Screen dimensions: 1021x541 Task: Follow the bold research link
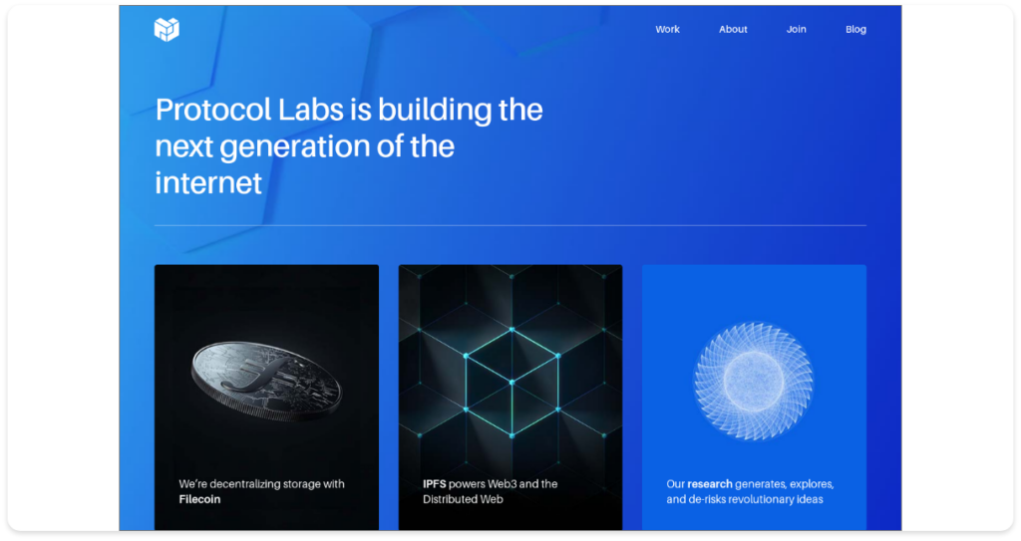(710, 483)
